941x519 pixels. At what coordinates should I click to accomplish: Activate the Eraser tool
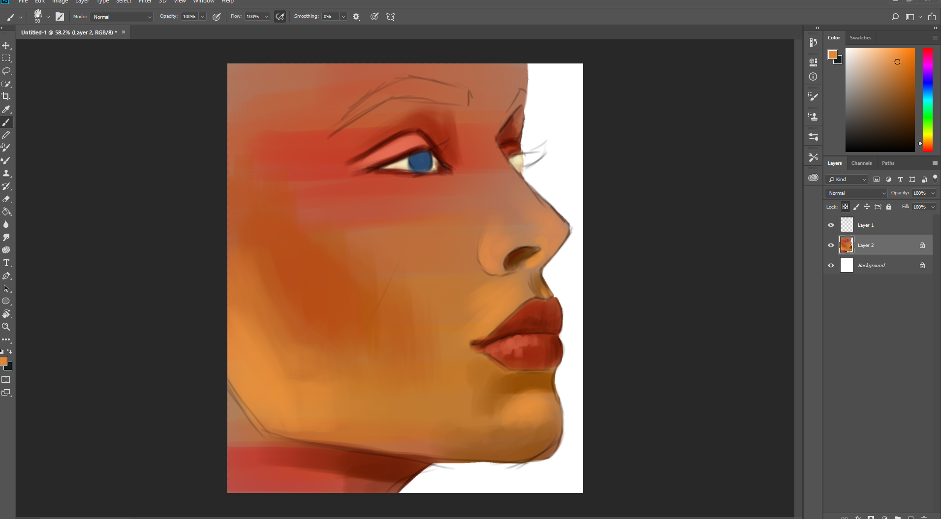coord(6,199)
